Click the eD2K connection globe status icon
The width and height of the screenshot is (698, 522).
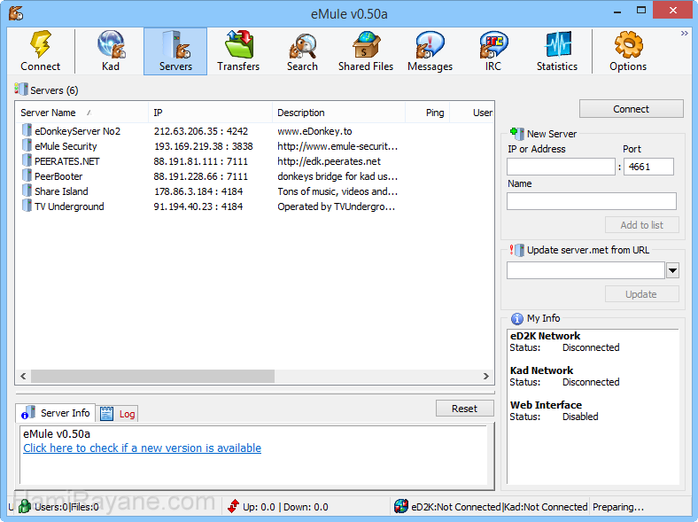(x=401, y=506)
